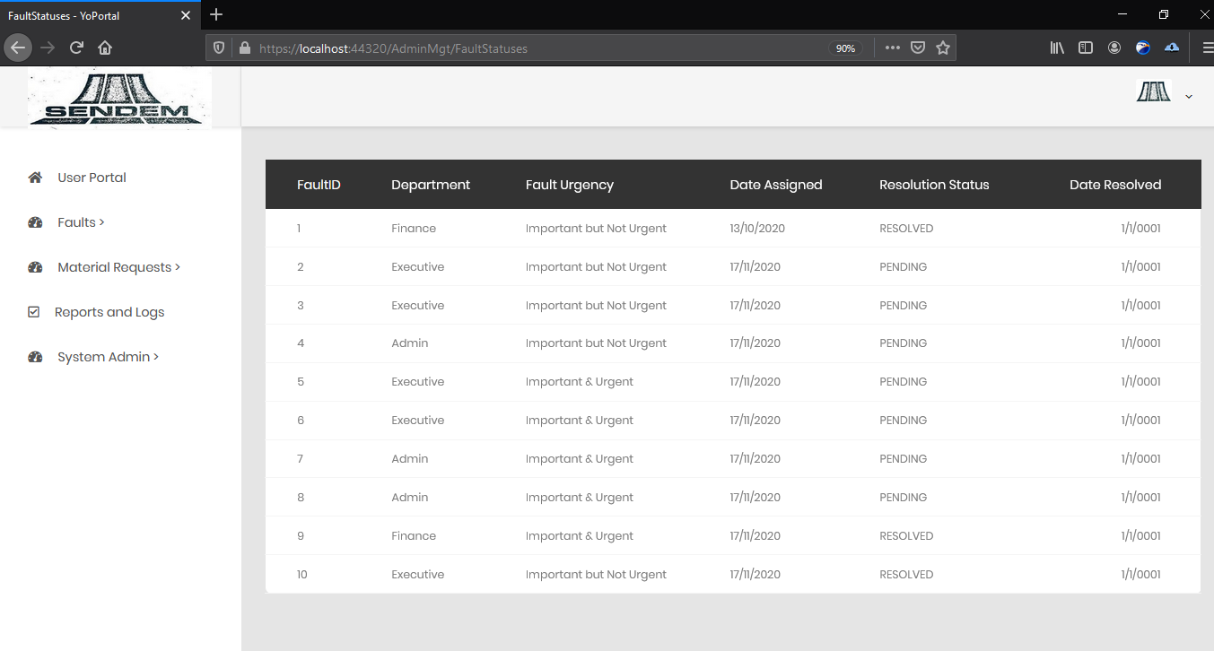Click the address bar URL field
This screenshot has height=651, width=1214.
(538, 48)
